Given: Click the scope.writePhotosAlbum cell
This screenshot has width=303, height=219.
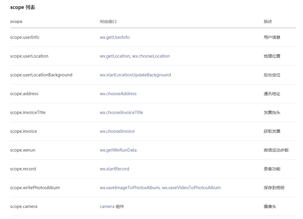Looking at the screenshot, I should [x=35, y=188].
